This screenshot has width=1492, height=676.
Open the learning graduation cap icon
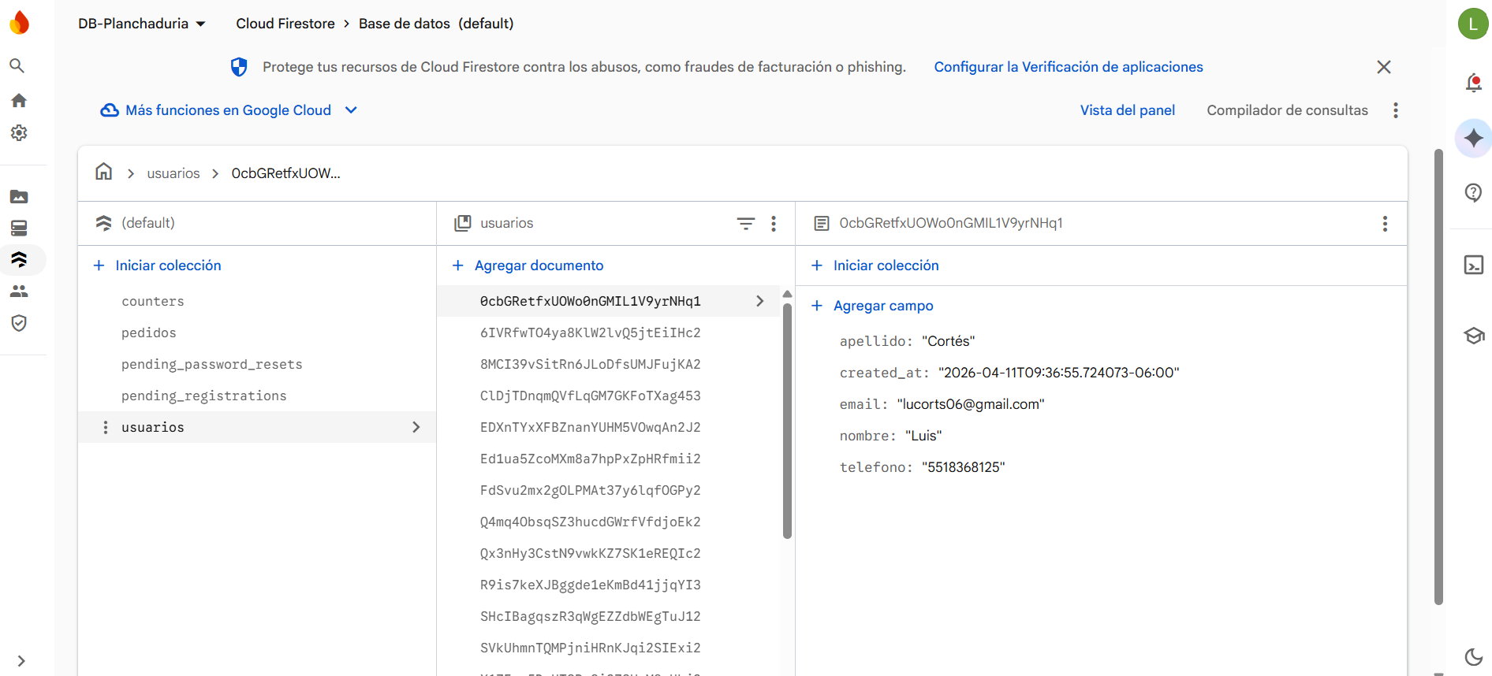tap(1474, 336)
